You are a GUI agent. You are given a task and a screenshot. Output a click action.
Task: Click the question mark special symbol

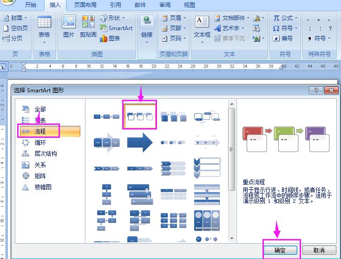330,28
